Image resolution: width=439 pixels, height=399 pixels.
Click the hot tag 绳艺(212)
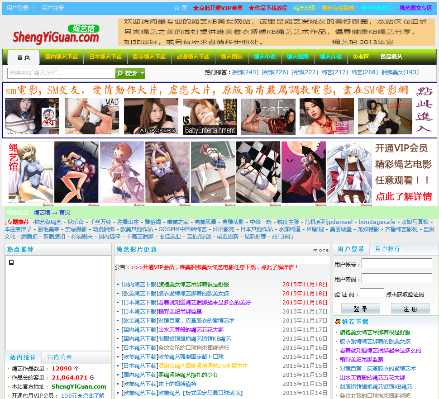click(x=335, y=72)
